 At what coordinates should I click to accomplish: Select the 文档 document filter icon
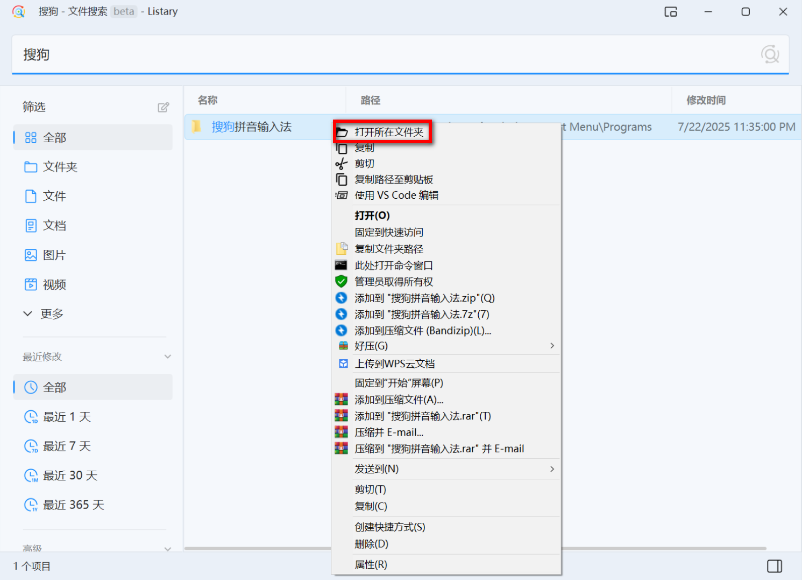pos(31,226)
